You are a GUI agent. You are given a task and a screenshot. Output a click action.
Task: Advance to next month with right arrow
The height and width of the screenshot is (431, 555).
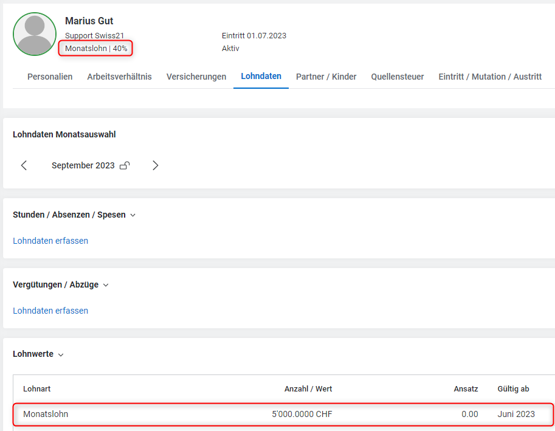(155, 165)
